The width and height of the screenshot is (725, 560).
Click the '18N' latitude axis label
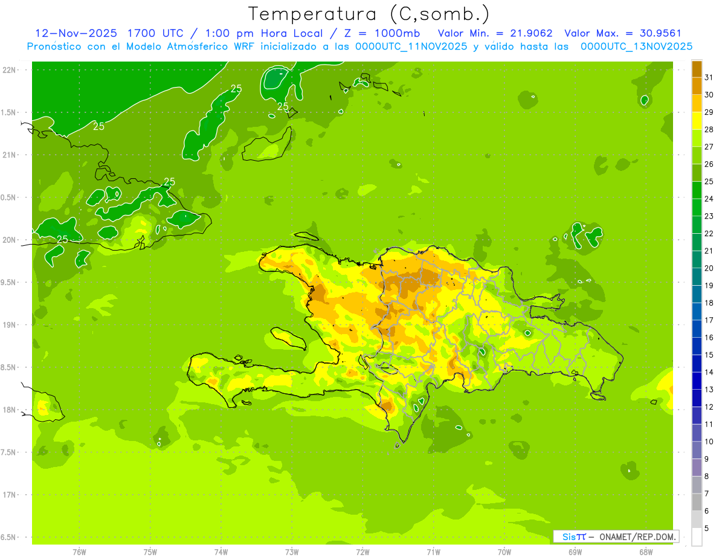(x=10, y=410)
